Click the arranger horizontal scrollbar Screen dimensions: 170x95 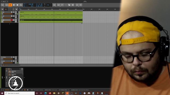67,65
